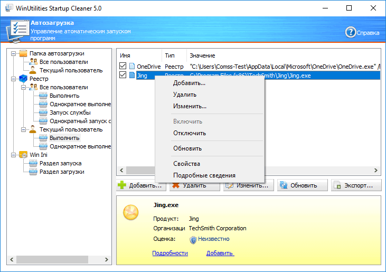Screen dimensions: 386x272
Task: Click the OneDrive file icon in list
Action: [132, 66]
